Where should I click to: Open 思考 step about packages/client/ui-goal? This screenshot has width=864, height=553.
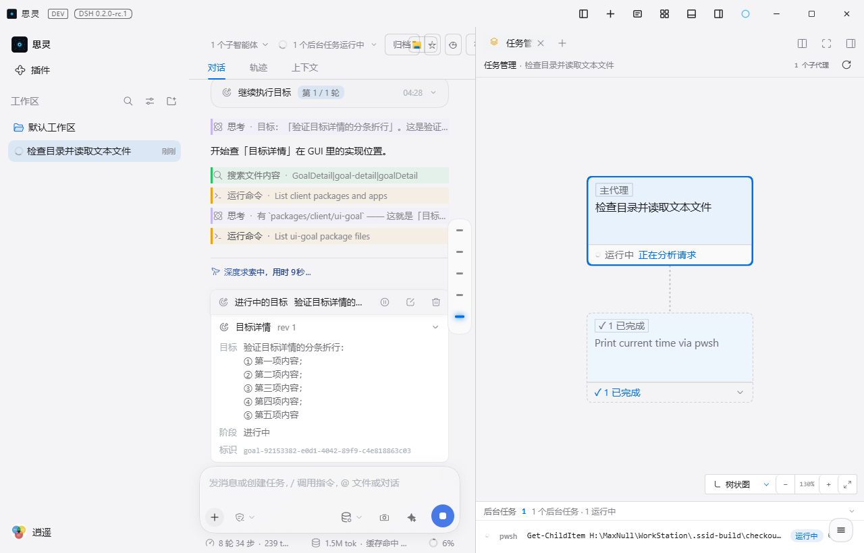(x=329, y=216)
